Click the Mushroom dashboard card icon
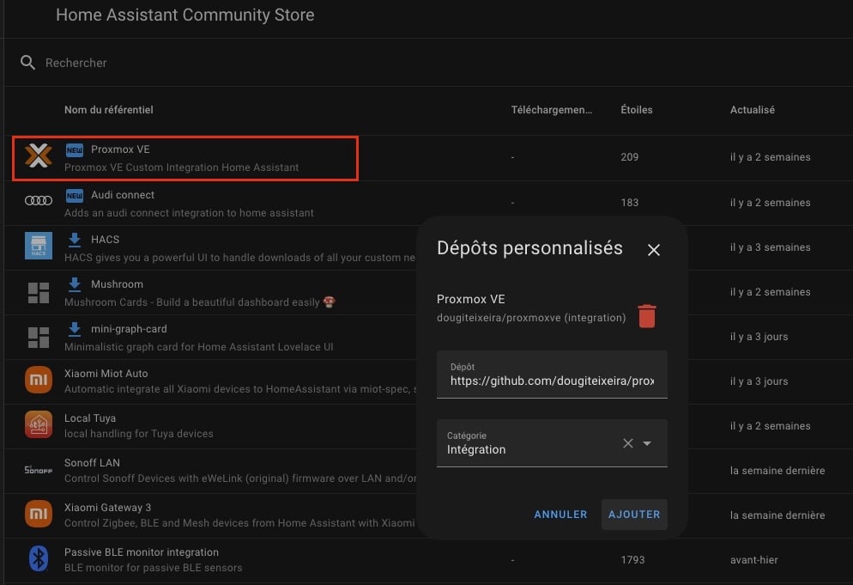The height and width of the screenshot is (585, 853). [x=38, y=292]
